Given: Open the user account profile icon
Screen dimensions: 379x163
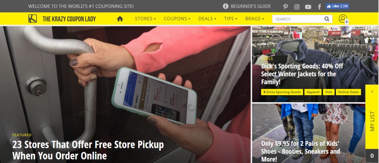Looking at the screenshot, I should point(343,19).
